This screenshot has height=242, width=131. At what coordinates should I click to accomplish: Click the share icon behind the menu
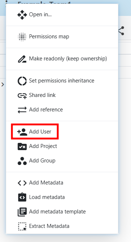click(x=122, y=30)
